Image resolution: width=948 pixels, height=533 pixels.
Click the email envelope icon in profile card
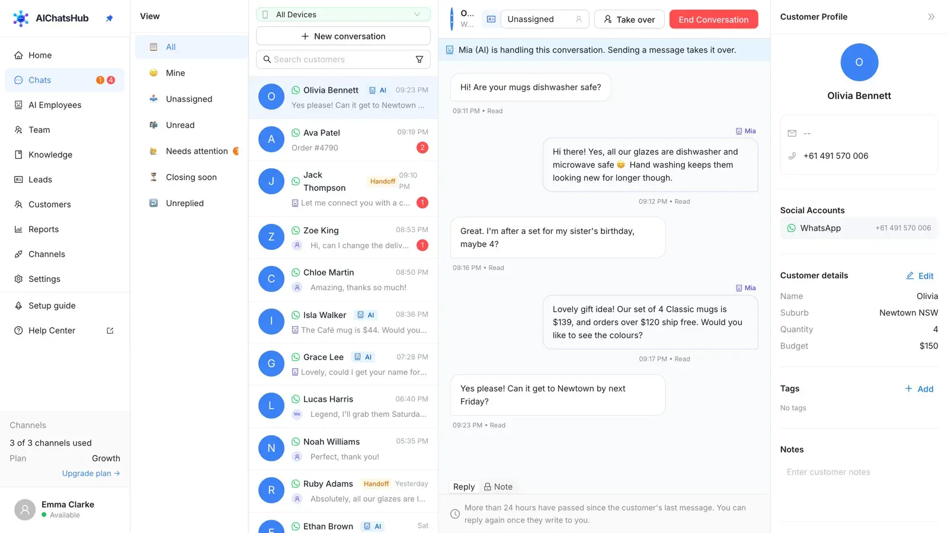click(792, 133)
